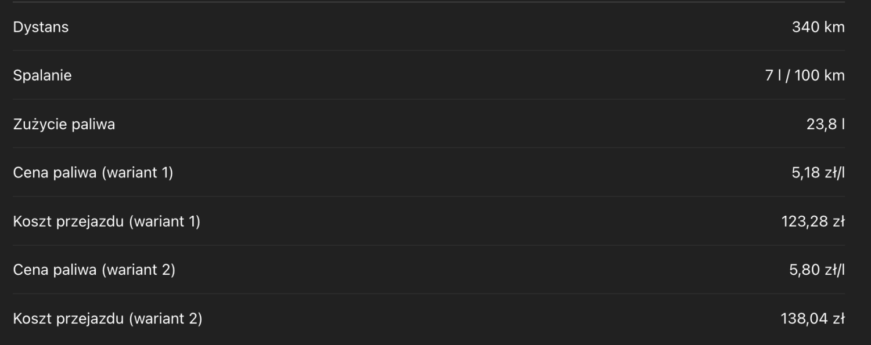Image resolution: width=871 pixels, height=345 pixels.
Task: Click the empty middle of the Spalanie row
Action: click(430, 75)
